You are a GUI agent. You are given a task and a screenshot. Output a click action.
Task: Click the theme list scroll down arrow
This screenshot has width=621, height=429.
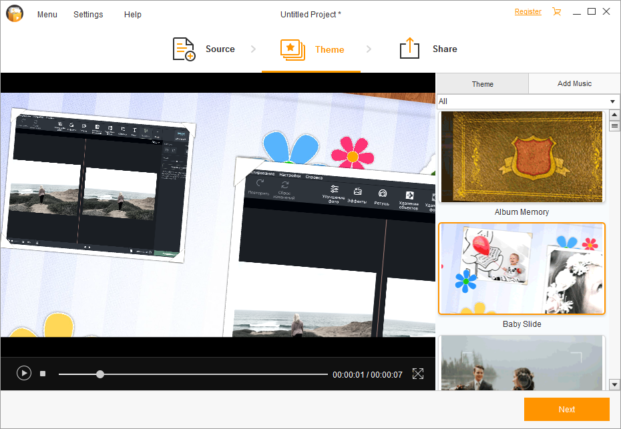pos(614,384)
